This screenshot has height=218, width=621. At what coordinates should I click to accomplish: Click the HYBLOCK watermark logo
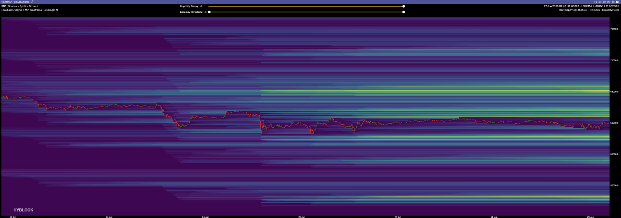(x=23, y=210)
